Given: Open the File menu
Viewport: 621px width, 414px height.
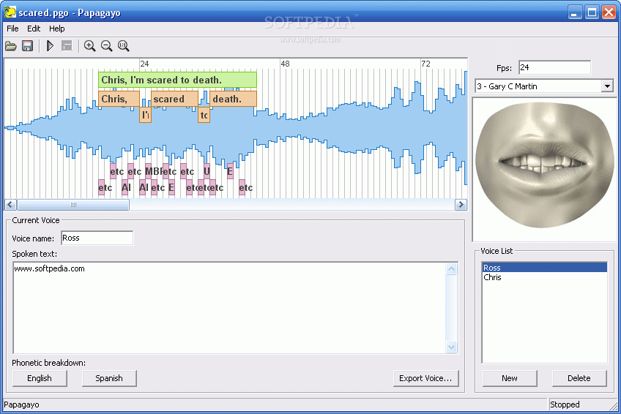Looking at the screenshot, I should click(x=12, y=29).
